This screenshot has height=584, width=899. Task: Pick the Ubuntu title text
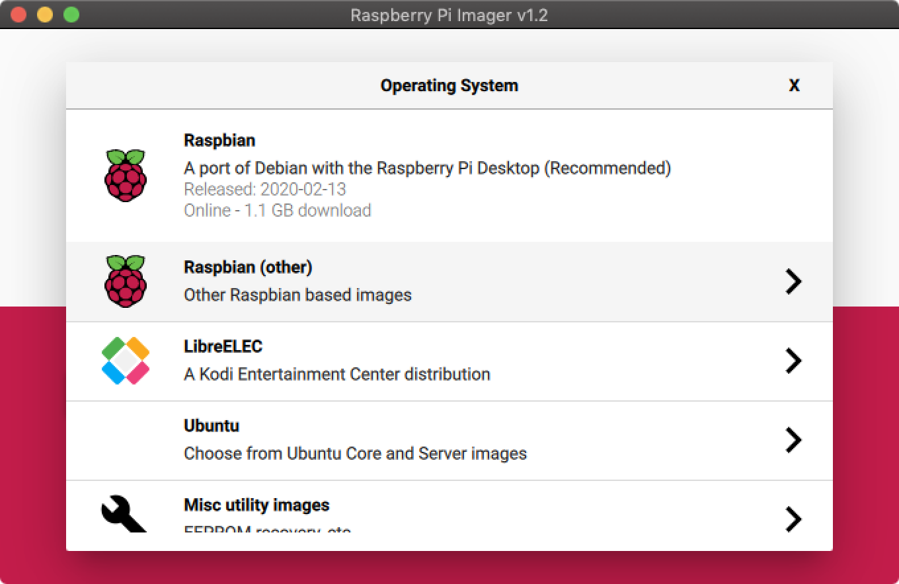[212, 425]
